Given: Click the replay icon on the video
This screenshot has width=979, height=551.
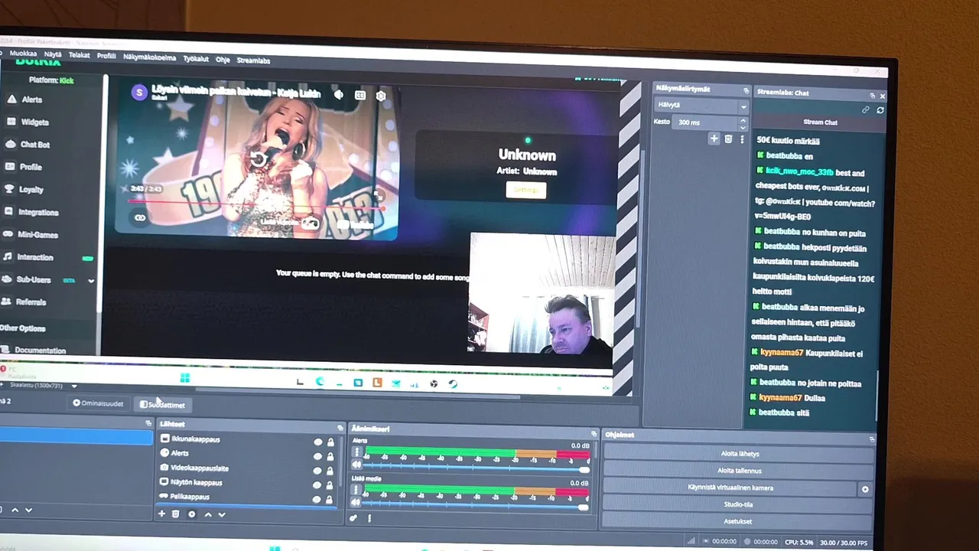Looking at the screenshot, I should [259, 159].
